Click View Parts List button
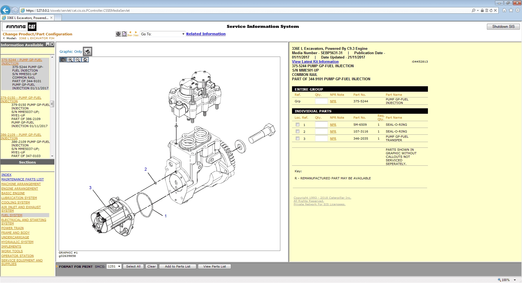This screenshot has width=522, height=283. (x=215, y=266)
